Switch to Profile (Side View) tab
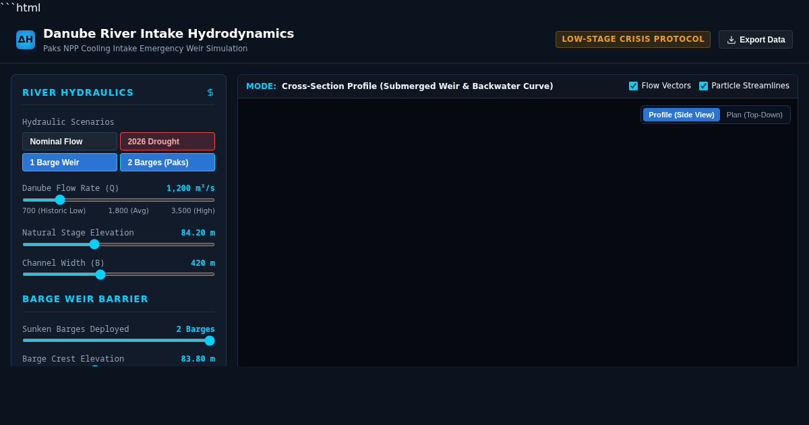The height and width of the screenshot is (425, 809). (682, 115)
